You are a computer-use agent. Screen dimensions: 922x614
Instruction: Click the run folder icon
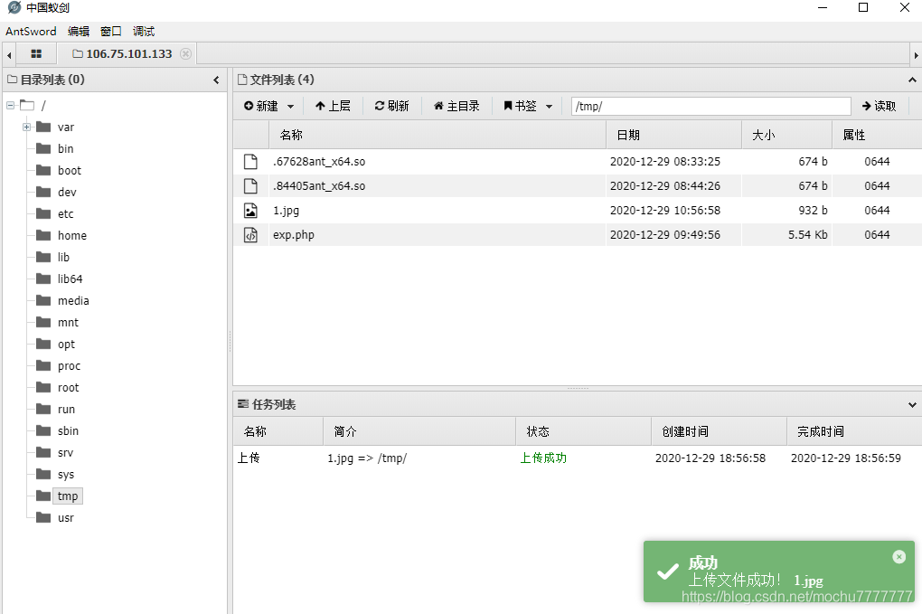[x=43, y=410]
